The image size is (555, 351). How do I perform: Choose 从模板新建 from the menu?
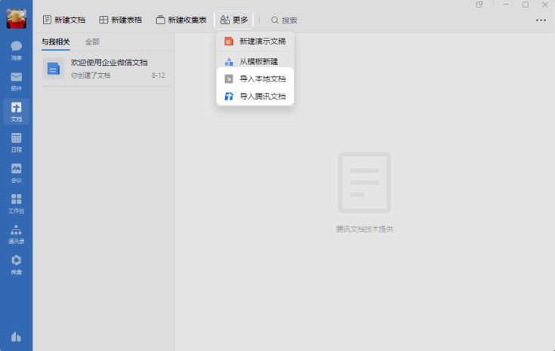pyautogui.click(x=255, y=61)
